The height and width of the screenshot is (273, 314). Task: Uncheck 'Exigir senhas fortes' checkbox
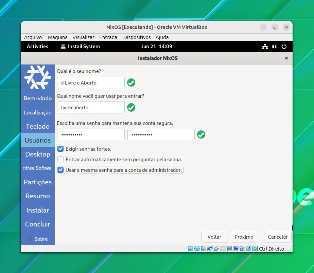click(x=60, y=149)
